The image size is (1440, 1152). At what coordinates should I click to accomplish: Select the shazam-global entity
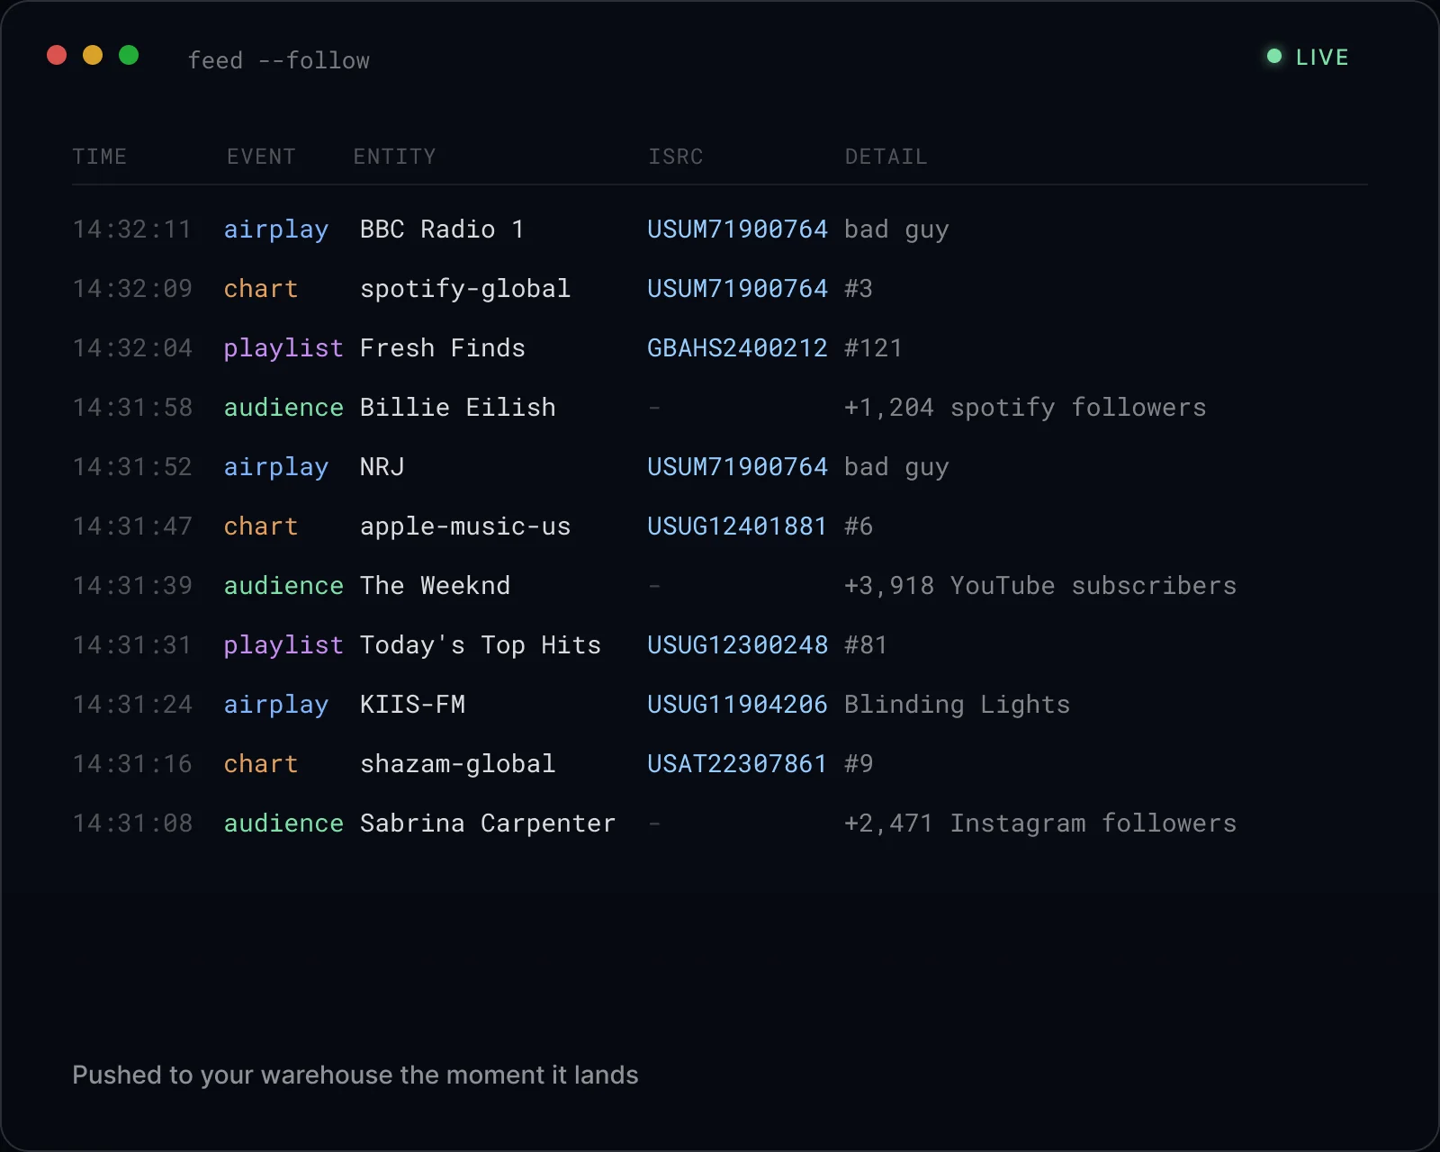pos(457,764)
